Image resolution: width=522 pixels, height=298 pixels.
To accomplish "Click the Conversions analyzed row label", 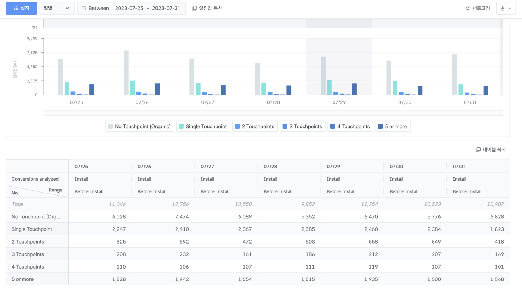I will tap(35, 179).
